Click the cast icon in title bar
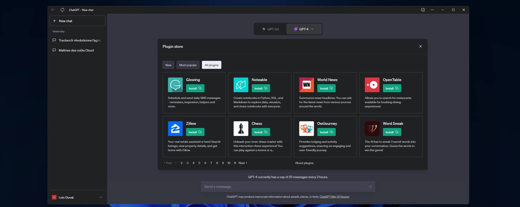This screenshot has width=520, height=207. (423, 10)
